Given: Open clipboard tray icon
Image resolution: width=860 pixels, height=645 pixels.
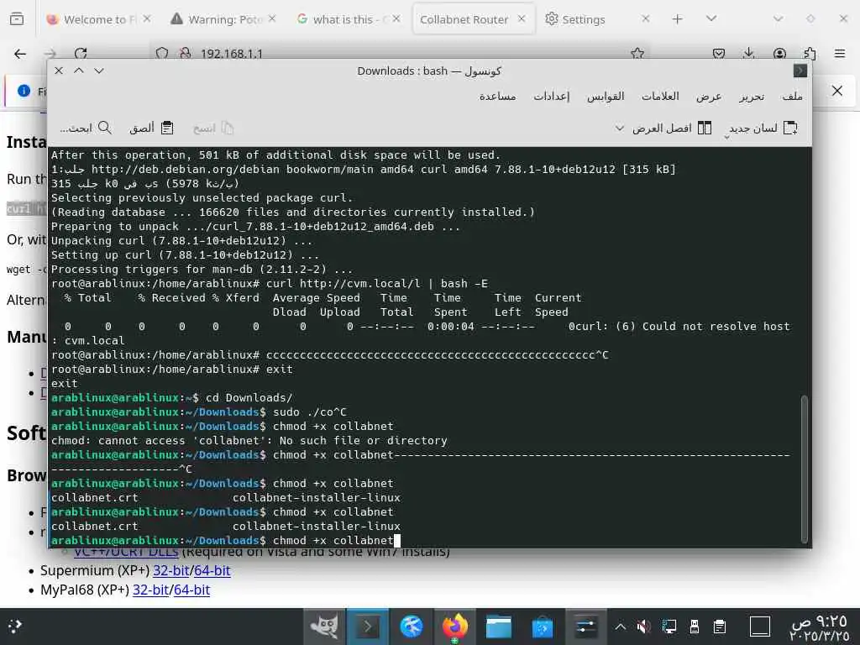Looking at the screenshot, I should click(720, 627).
